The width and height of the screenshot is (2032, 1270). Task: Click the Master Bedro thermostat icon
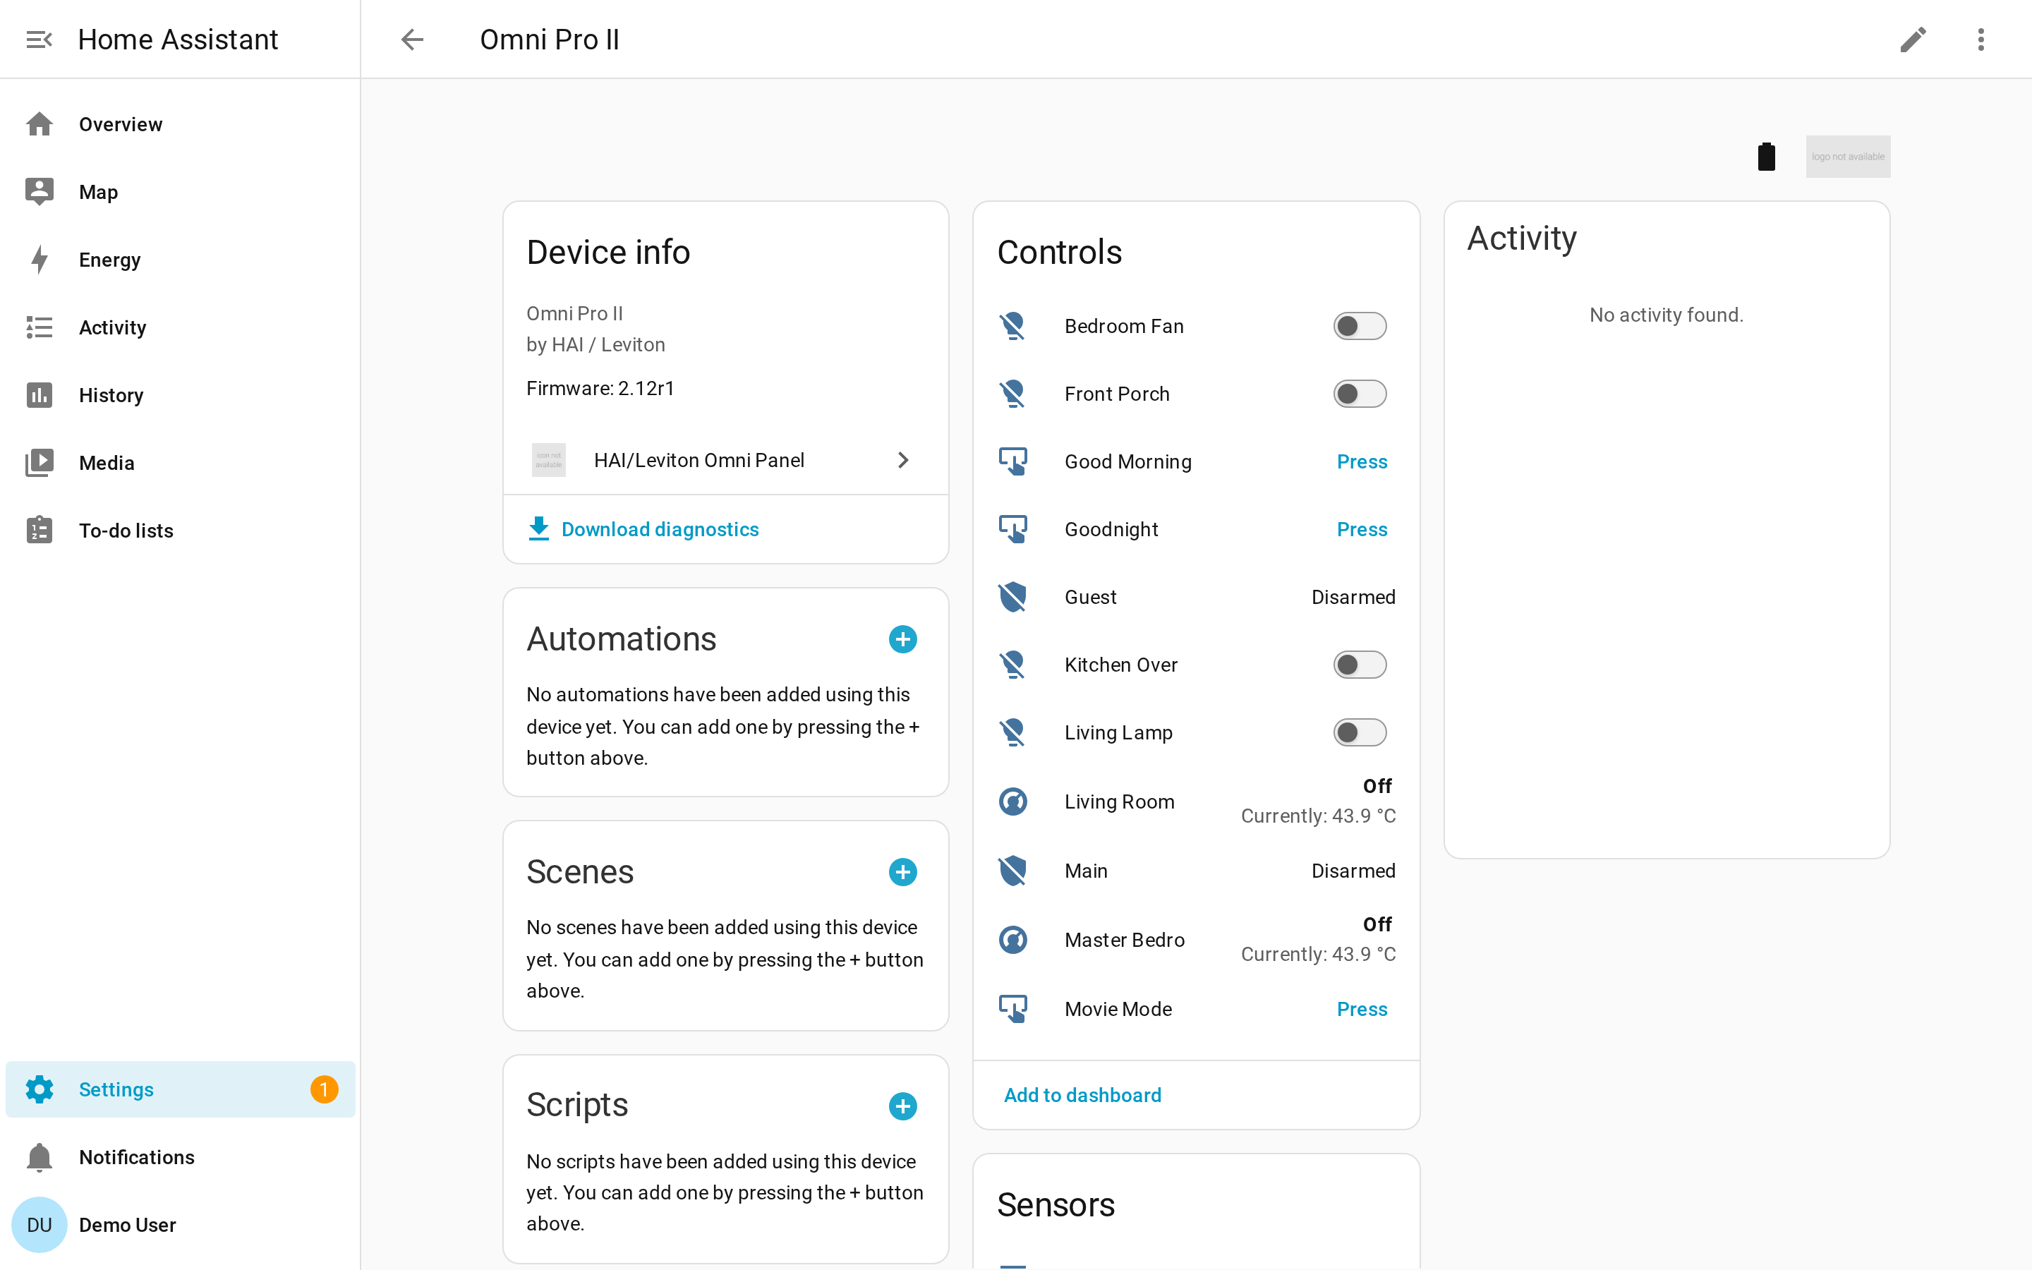coord(1012,940)
